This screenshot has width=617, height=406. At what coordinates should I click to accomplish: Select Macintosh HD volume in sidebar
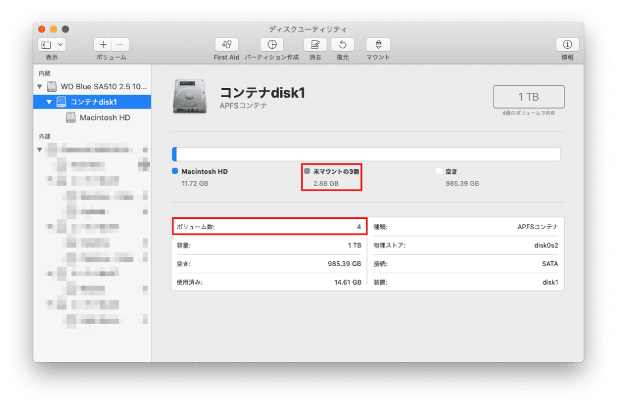click(92, 118)
